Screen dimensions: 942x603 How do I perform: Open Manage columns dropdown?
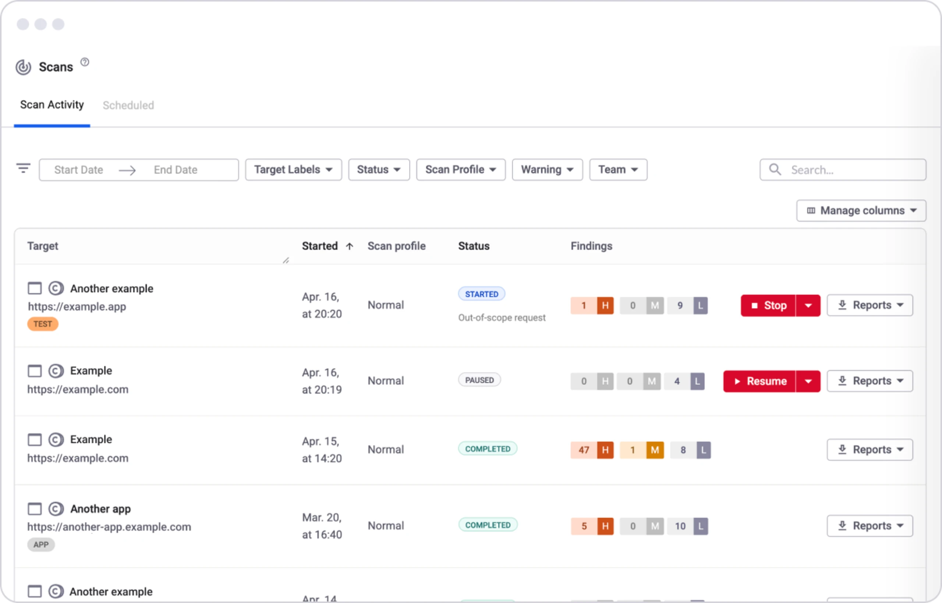tap(861, 211)
